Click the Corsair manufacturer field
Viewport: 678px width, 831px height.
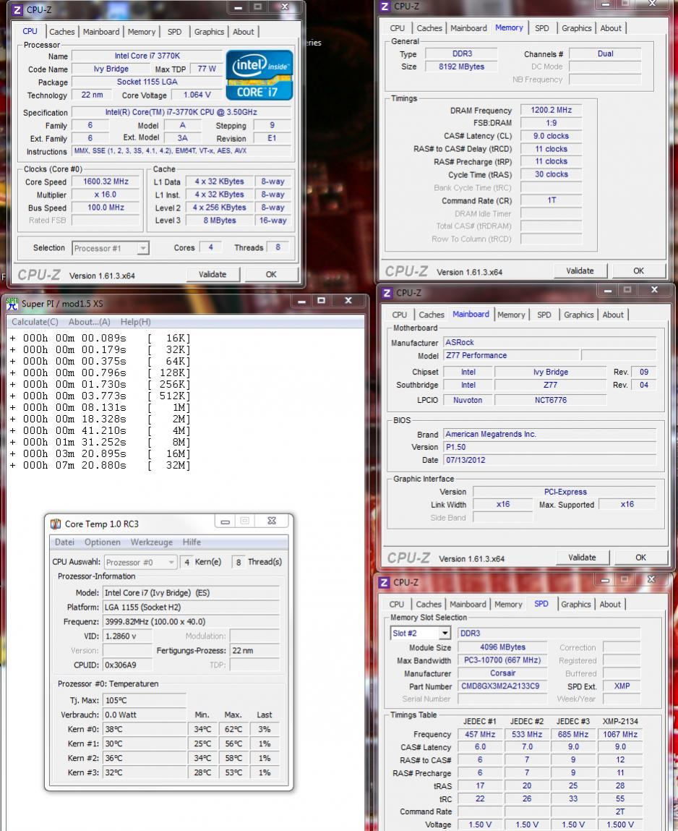click(x=502, y=673)
